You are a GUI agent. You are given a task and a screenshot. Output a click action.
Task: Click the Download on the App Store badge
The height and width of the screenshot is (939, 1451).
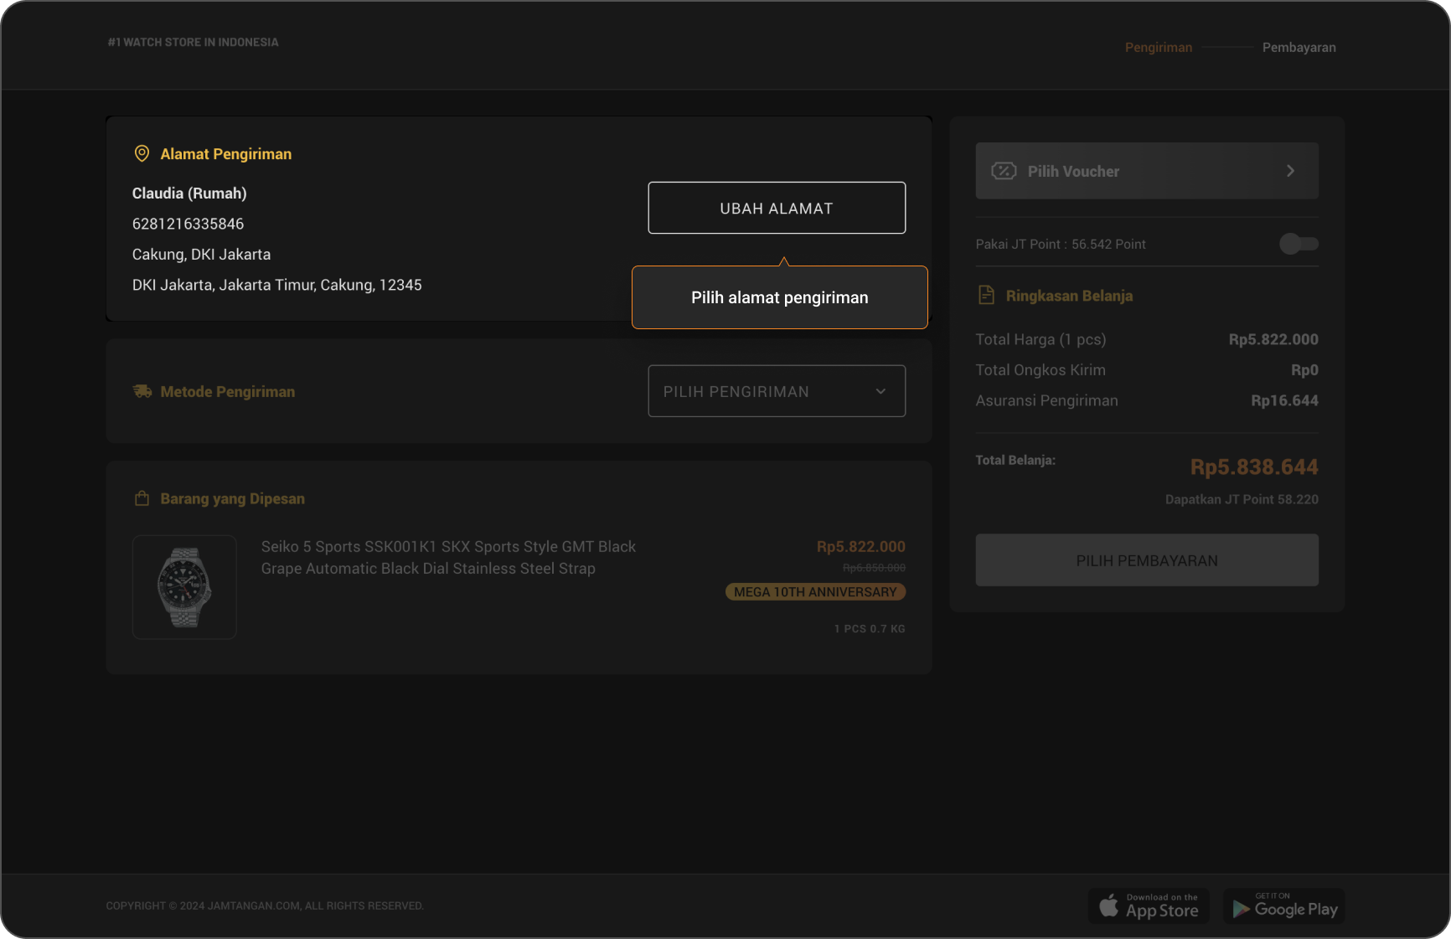(1149, 906)
